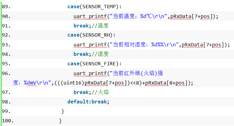Screen dimensions: 234x126
Task: Click the green 火焰 comment
Action: pyautogui.click(x=103, y=92)
